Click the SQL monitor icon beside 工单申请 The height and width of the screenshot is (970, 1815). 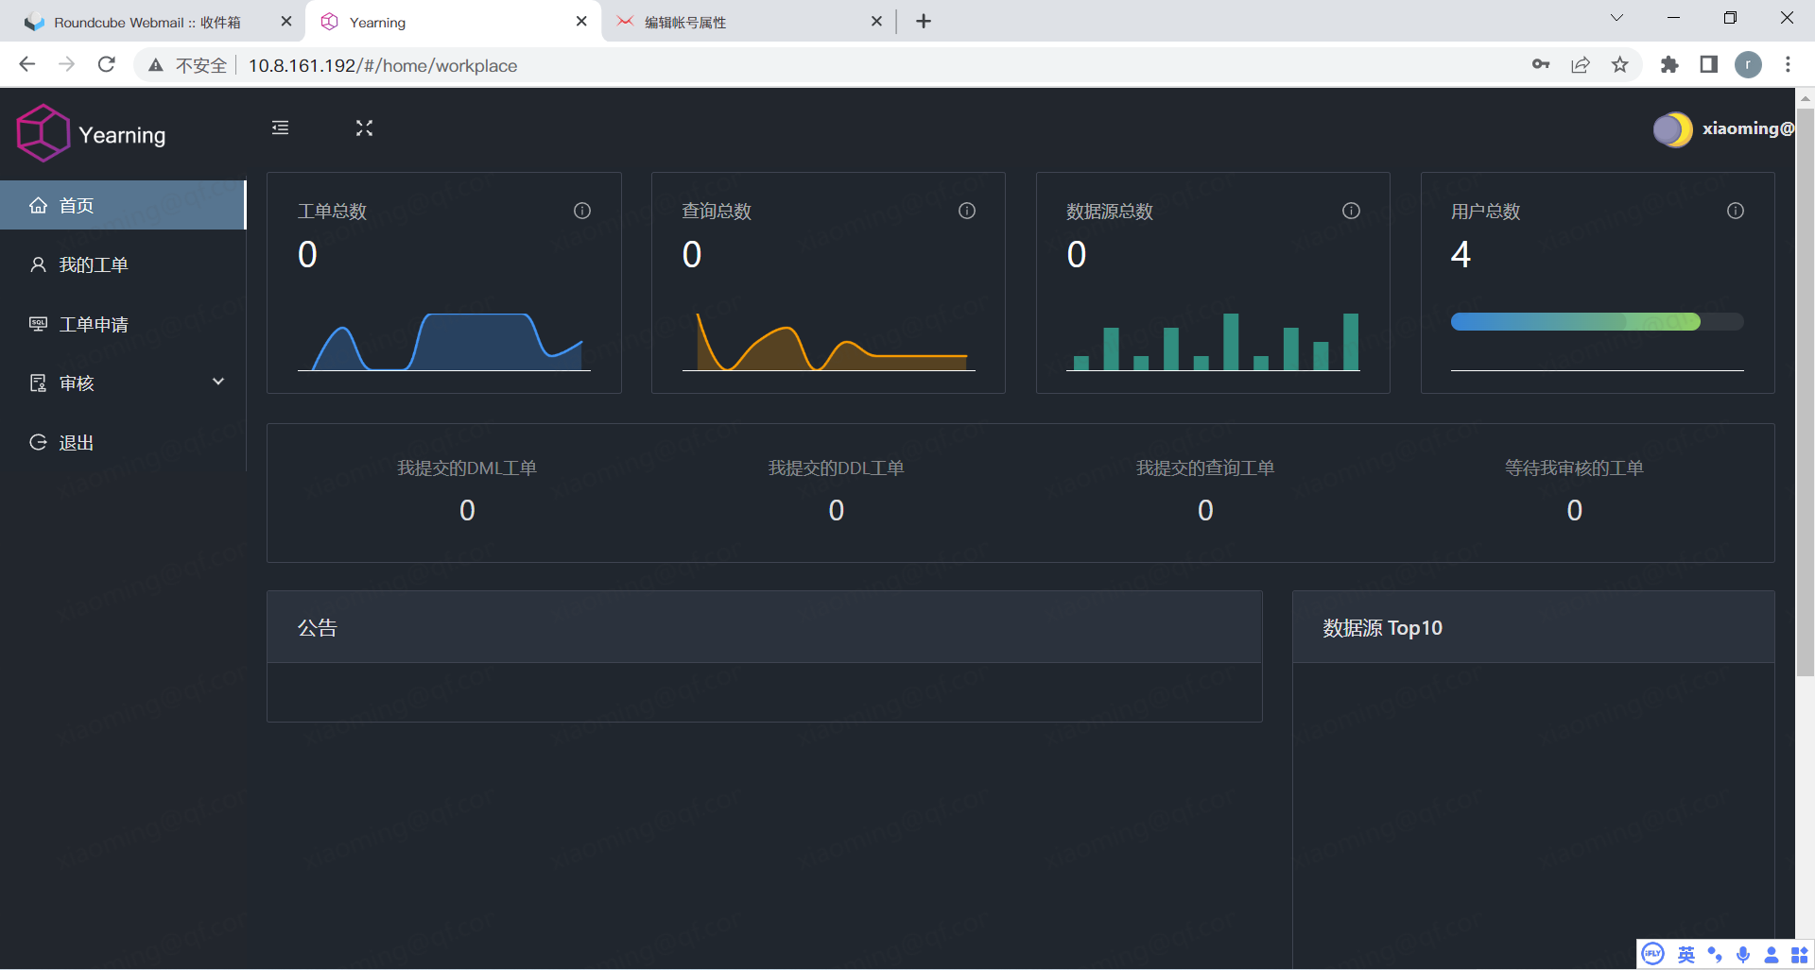[x=38, y=324]
